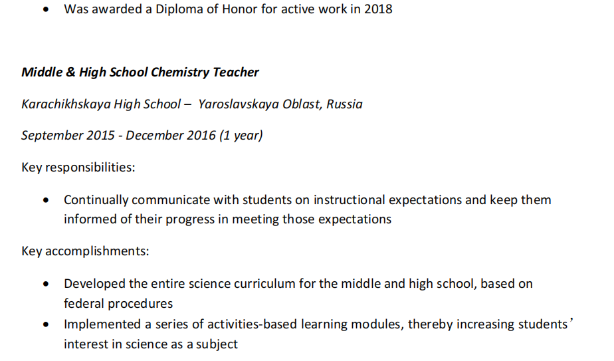The image size is (614, 361).
Task: Click the line starting "informed of their progress"
Action: pos(227,219)
